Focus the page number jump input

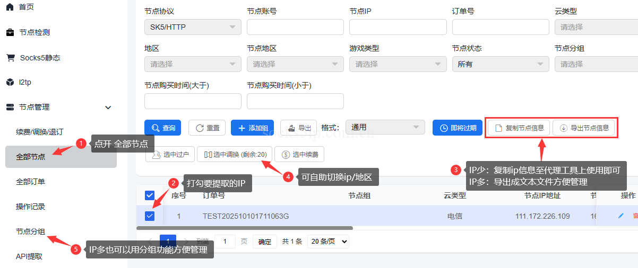coord(226,242)
